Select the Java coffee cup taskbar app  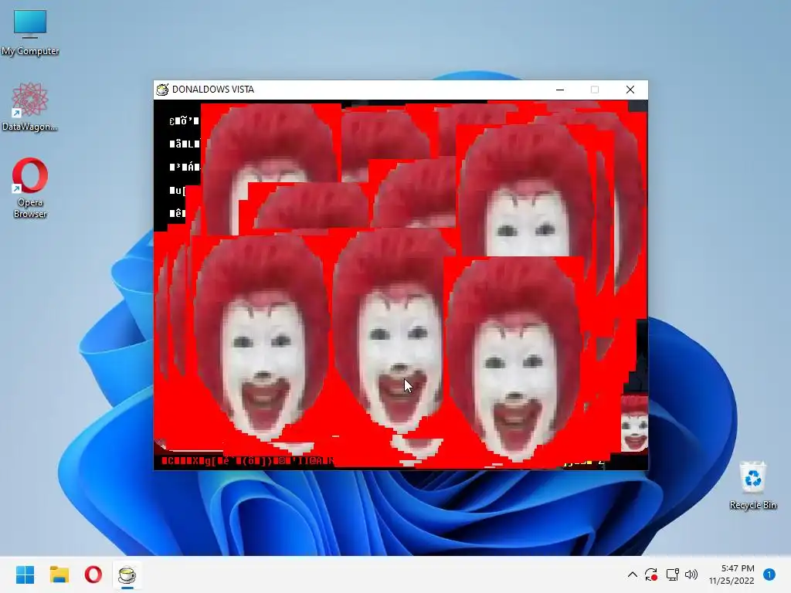pyautogui.click(x=127, y=574)
